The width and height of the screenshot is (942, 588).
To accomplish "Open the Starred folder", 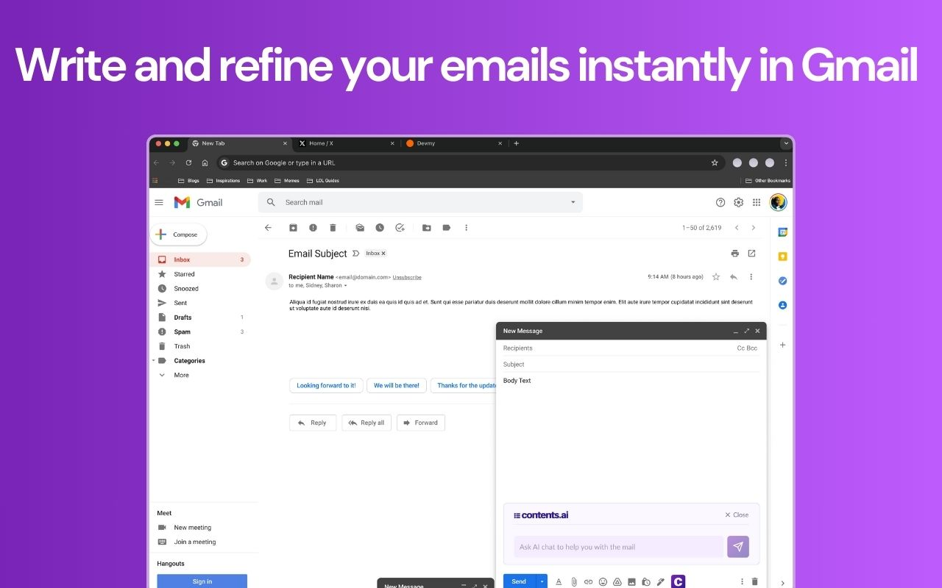I will click(x=184, y=274).
